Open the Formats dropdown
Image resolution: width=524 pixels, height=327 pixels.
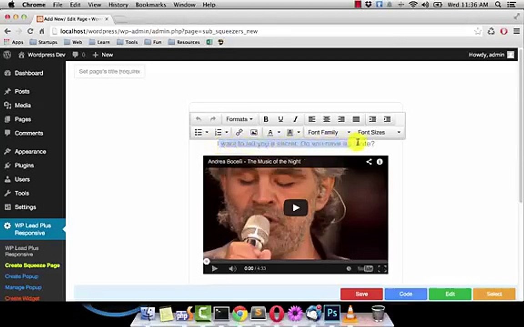coord(239,119)
